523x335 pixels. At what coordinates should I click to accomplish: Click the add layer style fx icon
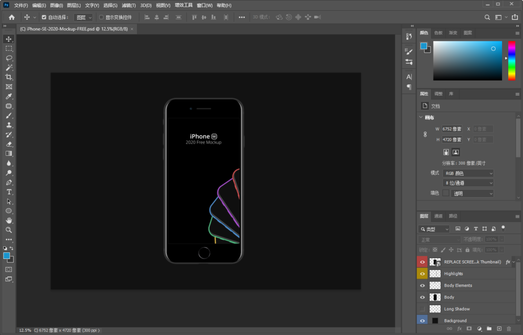tap(459, 329)
